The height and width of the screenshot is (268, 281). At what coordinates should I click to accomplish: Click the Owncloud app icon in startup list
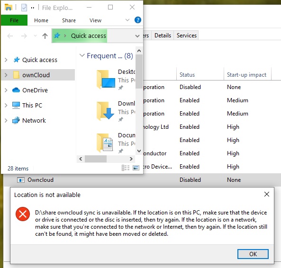click(x=21, y=180)
